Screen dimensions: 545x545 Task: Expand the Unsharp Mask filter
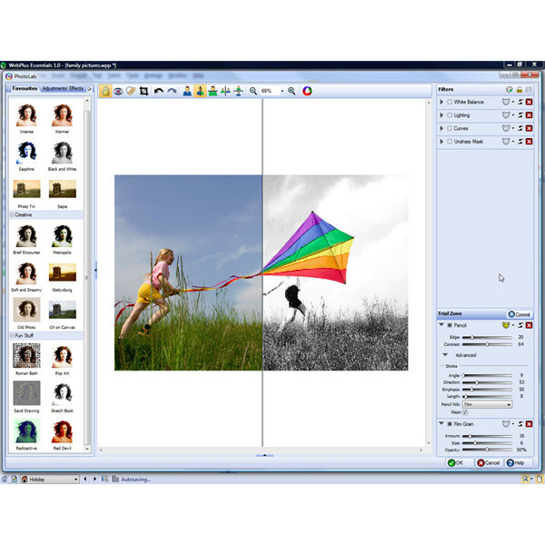pyautogui.click(x=441, y=142)
